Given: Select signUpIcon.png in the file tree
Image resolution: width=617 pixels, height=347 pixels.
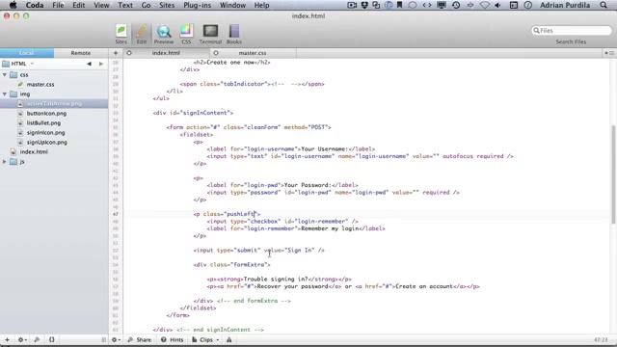Looking at the screenshot, I should pyautogui.click(x=47, y=142).
